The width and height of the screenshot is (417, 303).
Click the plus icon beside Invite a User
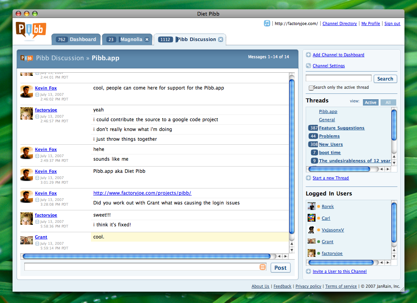[x=308, y=271]
